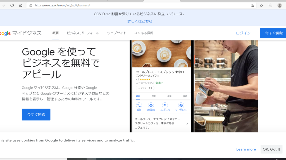Open the favorites list icon
This screenshot has height=160, width=286.
261,6
